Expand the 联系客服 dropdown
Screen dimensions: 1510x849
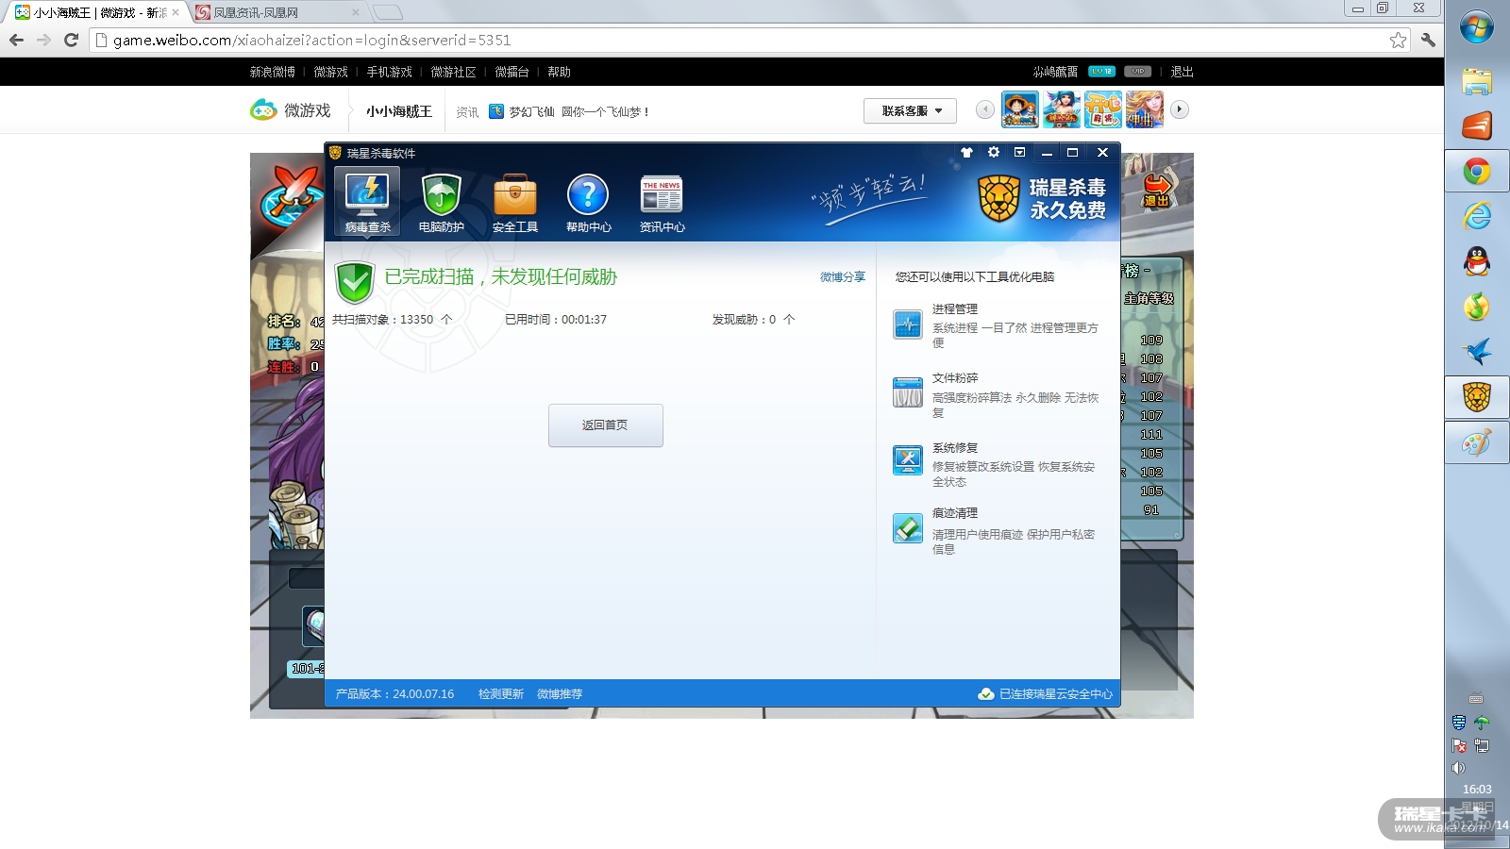tap(910, 111)
